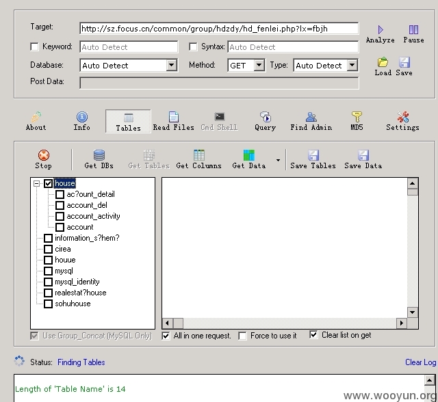438x402 pixels.
Task: Load a saved project
Action: 383,67
